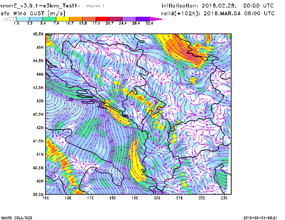Select the violet 28.4–32.6 legend swatch
Screen dimensions: 285x220
[x=142, y=19]
